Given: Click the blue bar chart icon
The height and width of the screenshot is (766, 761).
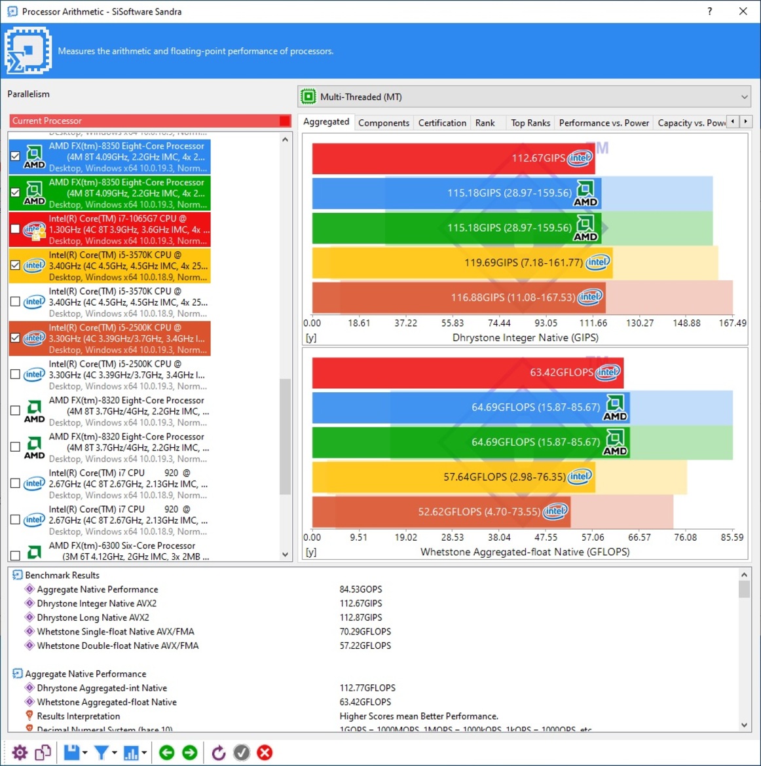Looking at the screenshot, I should (131, 752).
